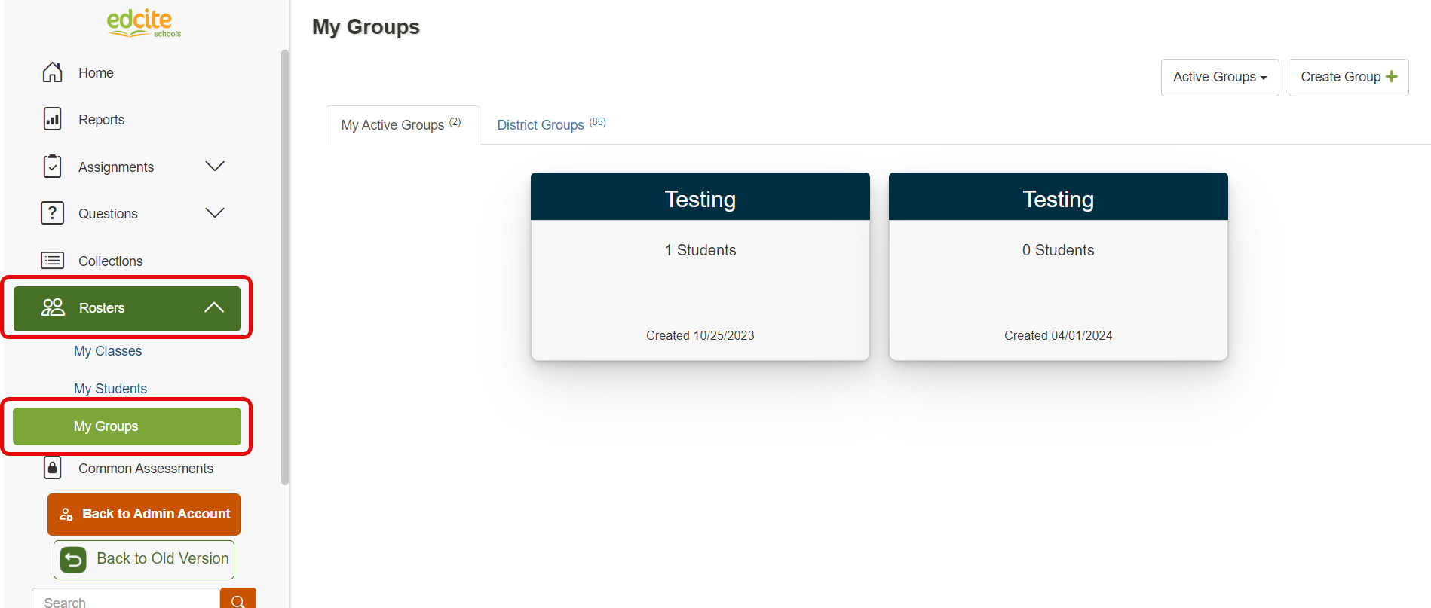Open Home in the sidebar
Viewport: 1431px width, 608px height.
click(96, 73)
